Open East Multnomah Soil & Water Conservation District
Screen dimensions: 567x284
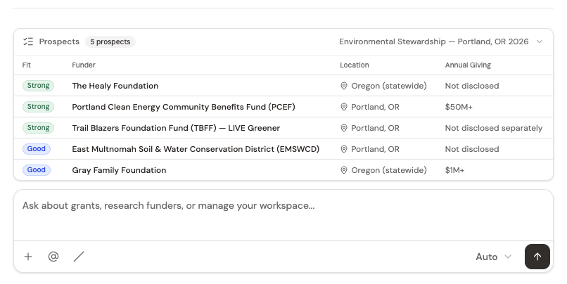pos(196,149)
